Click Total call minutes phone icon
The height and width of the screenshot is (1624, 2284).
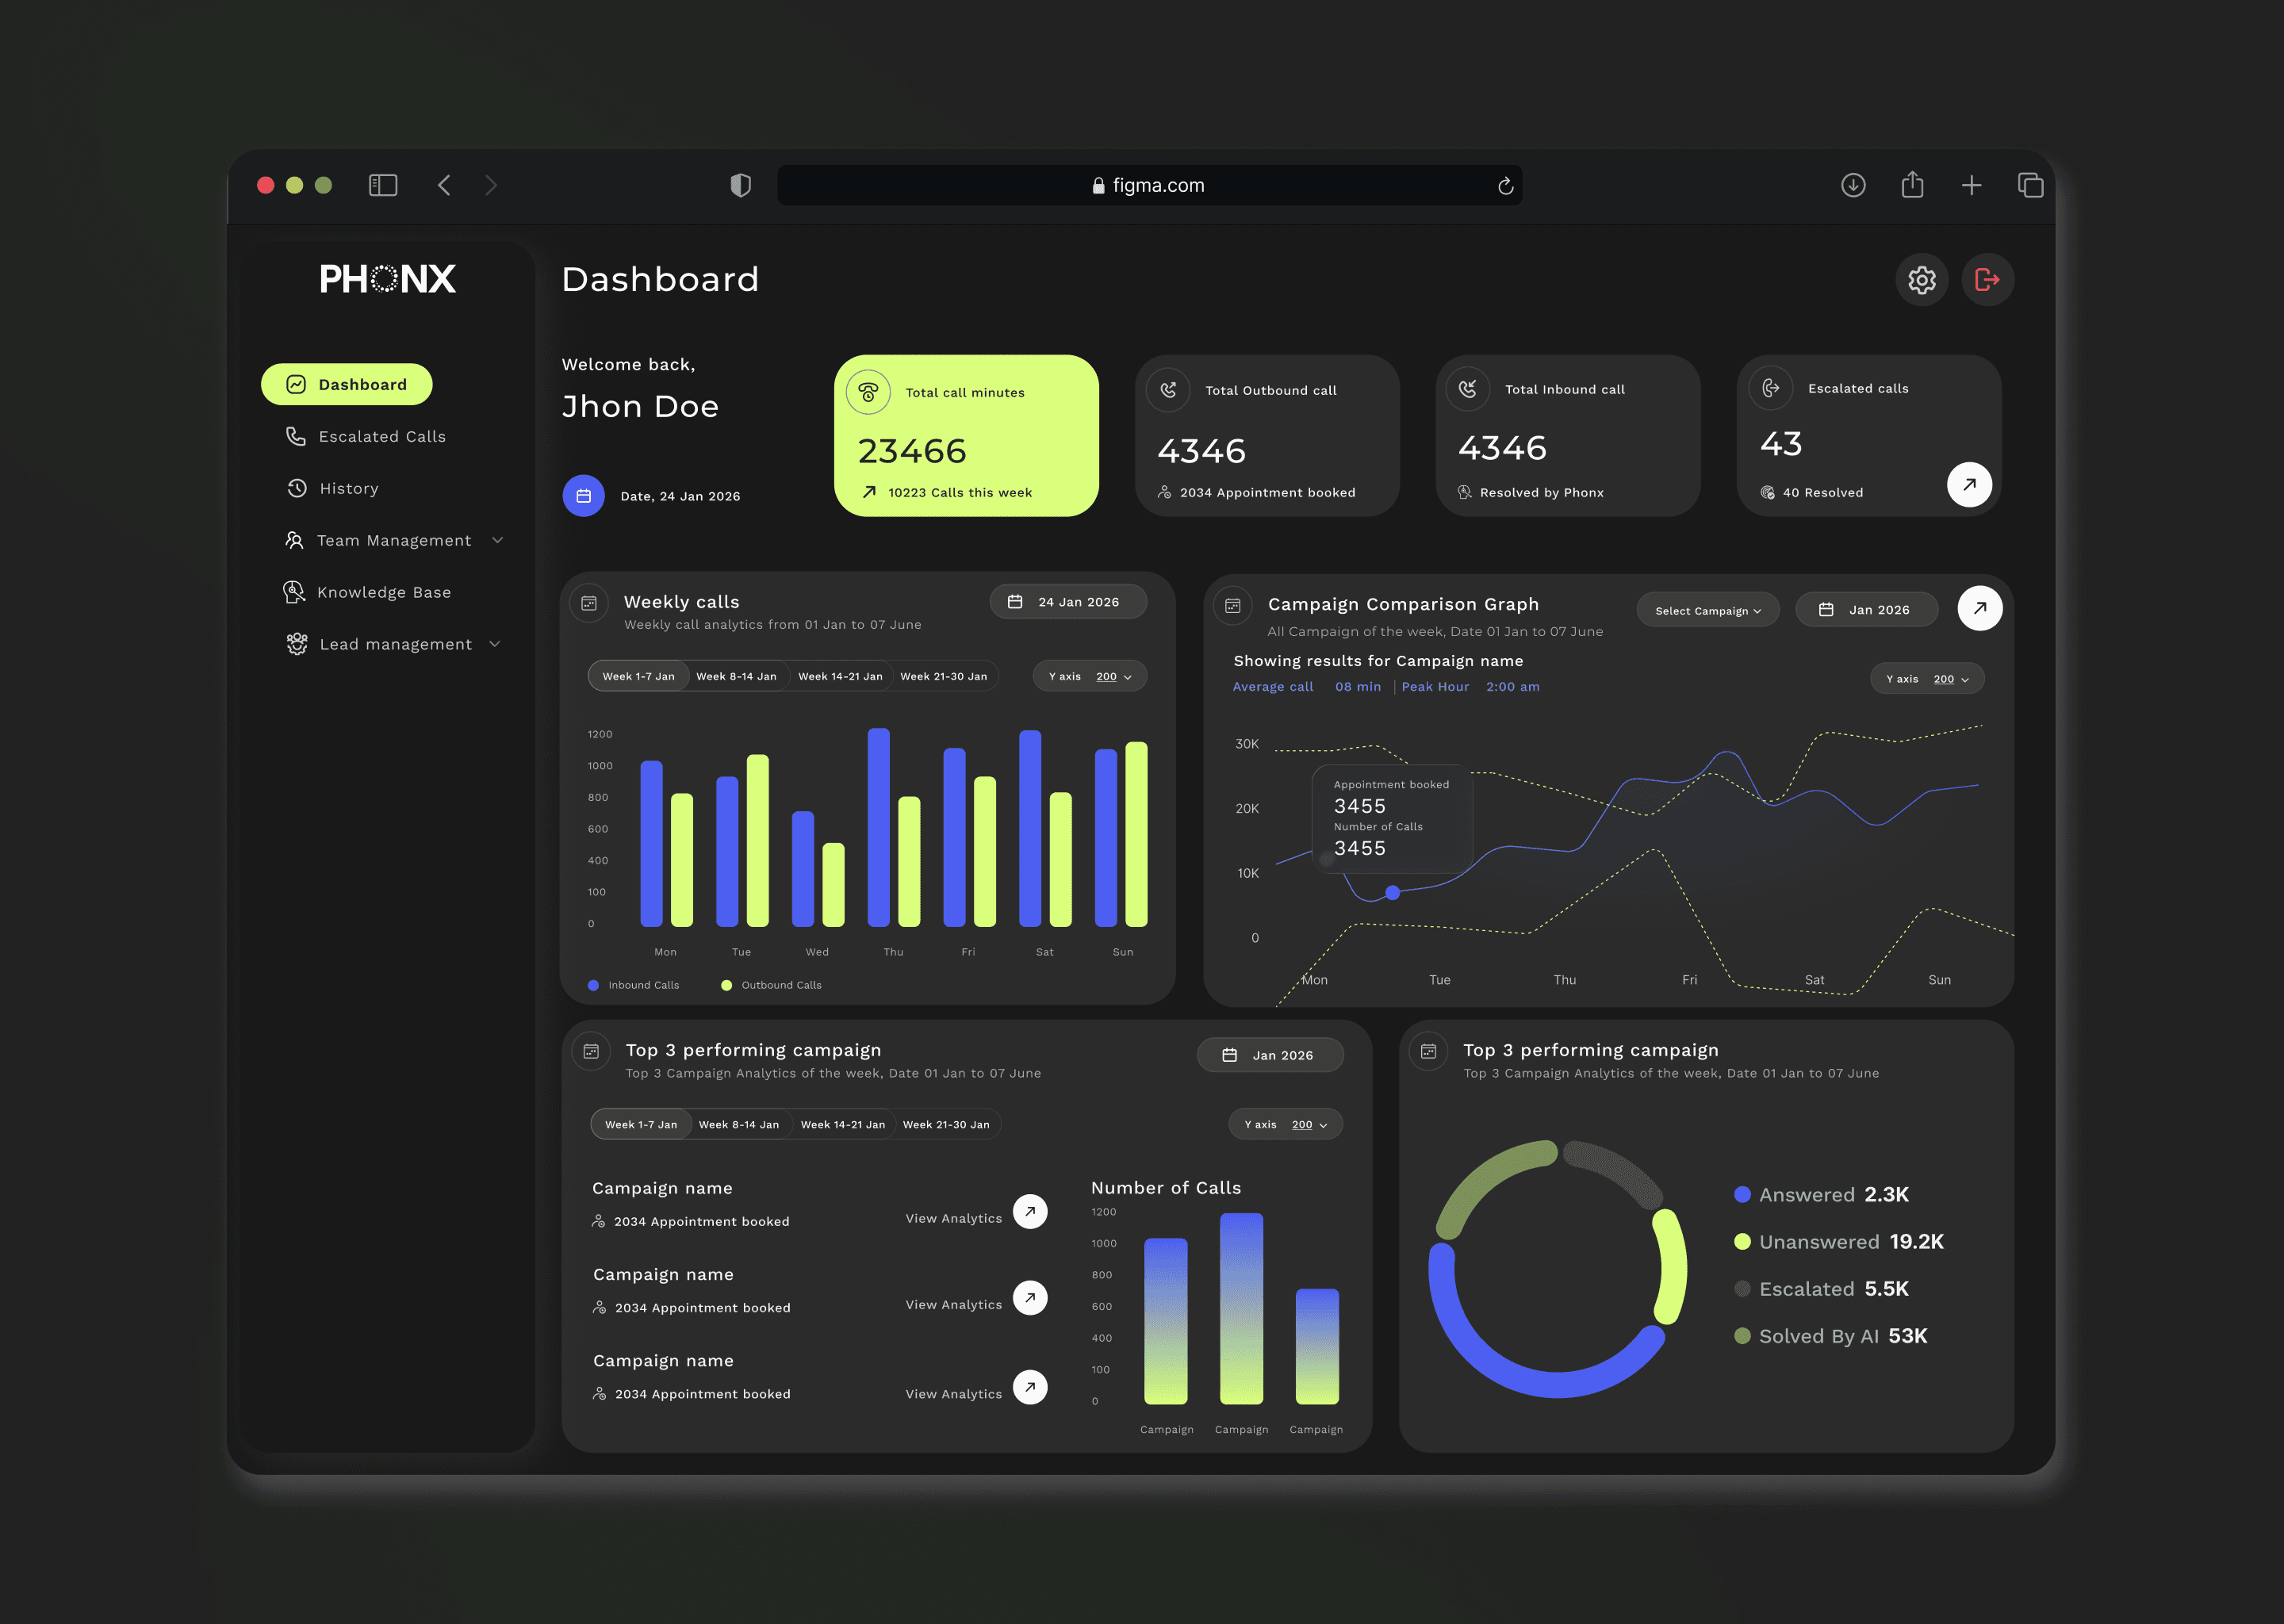pyautogui.click(x=868, y=392)
